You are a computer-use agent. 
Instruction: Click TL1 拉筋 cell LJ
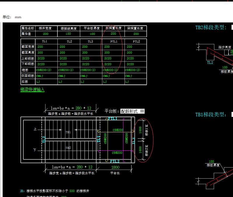[38, 82]
